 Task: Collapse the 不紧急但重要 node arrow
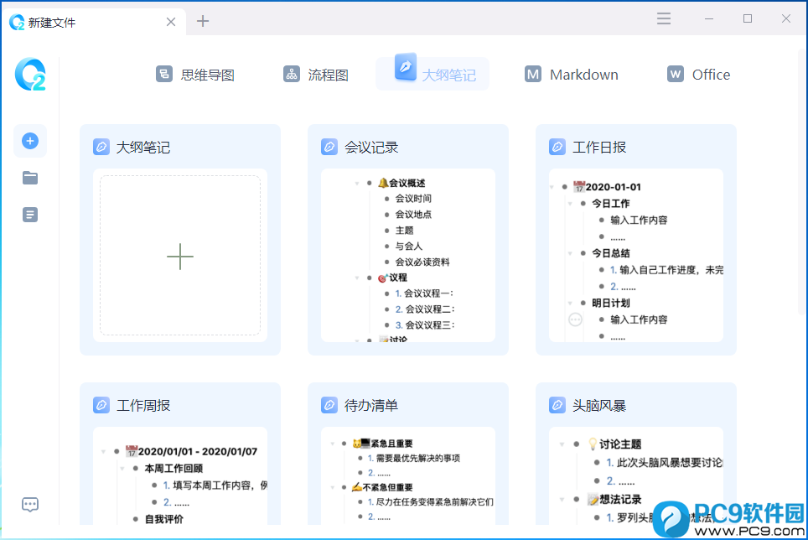coord(333,487)
